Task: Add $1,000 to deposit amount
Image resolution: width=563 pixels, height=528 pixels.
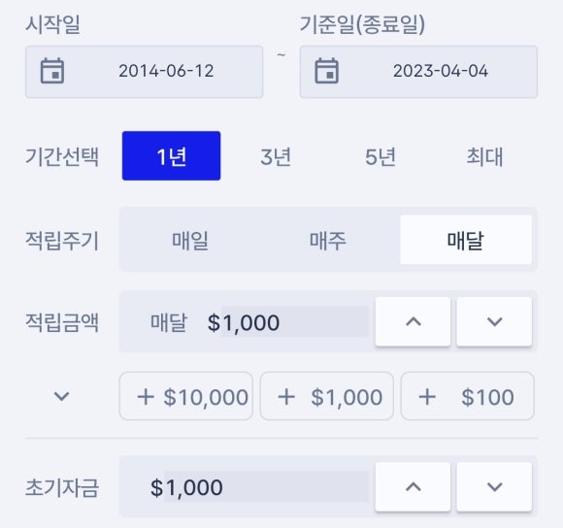Action: click(x=327, y=396)
